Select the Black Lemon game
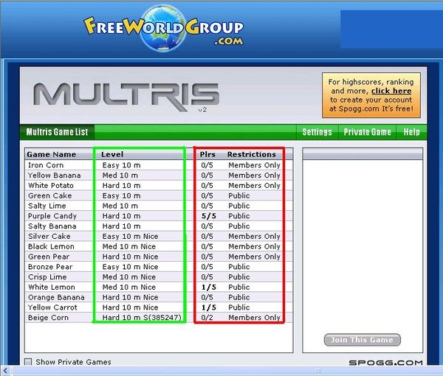The width and height of the screenshot is (443, 376). 159,246
